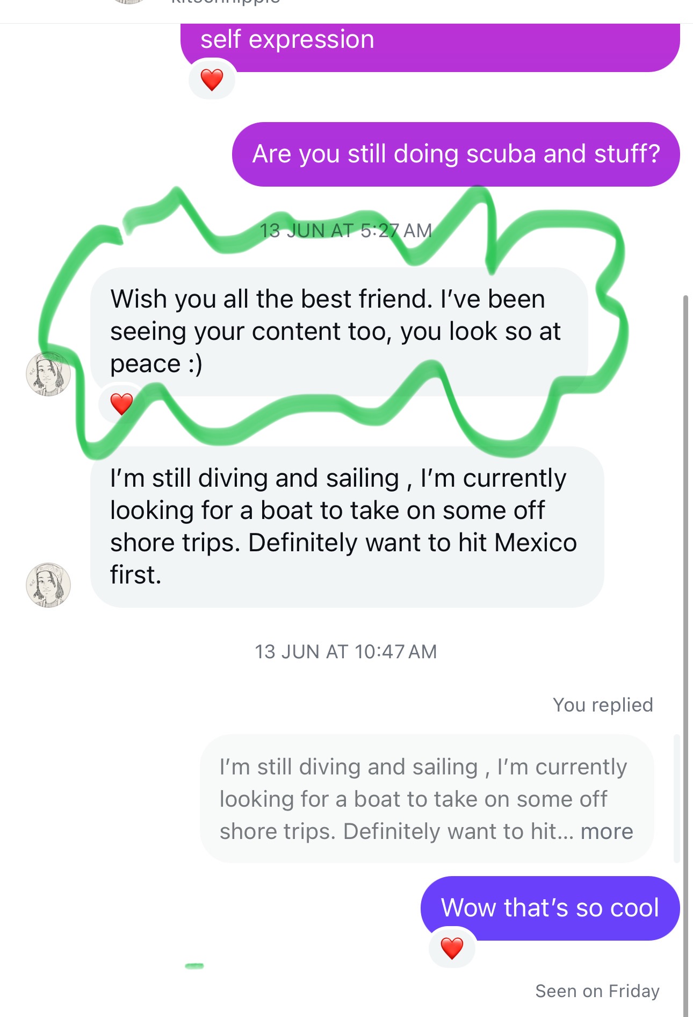Tap the '13 JUN AT 10:47 AM' timestamp
The width and height of the screenshot is (693, 1017).
(x=345, y=652)
